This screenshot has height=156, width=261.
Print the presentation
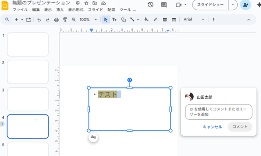click(x=56, y=20)
